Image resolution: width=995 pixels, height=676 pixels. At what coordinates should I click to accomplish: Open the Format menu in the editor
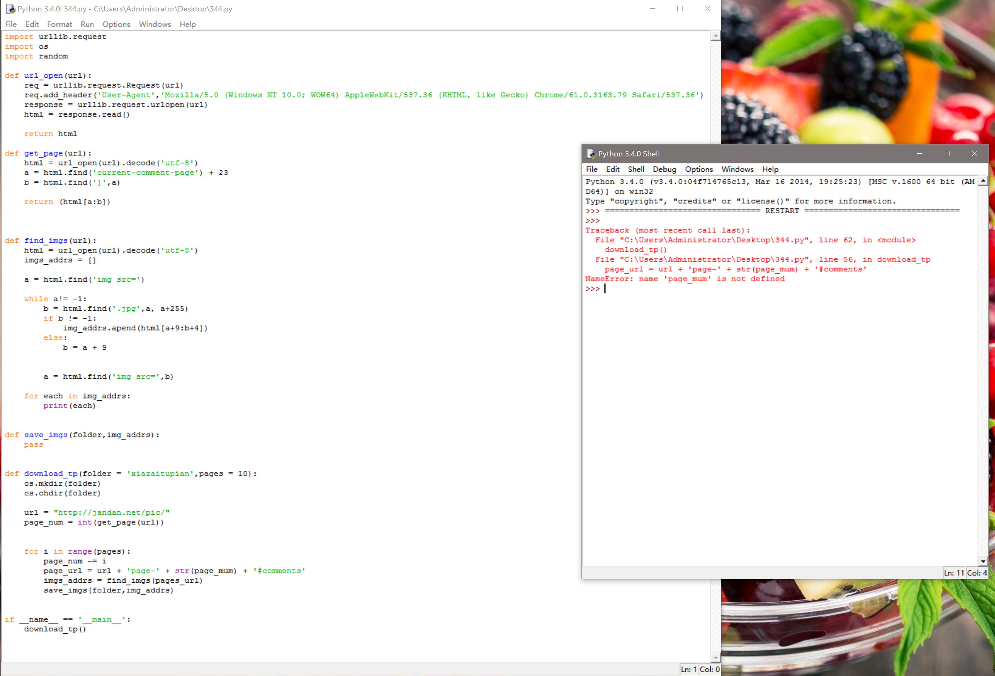point(59,24)
